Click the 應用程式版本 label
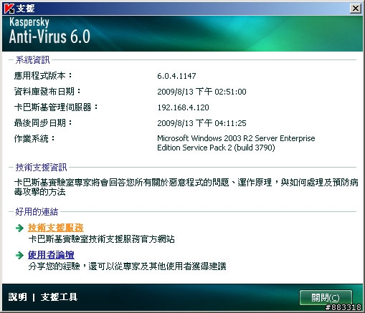The image size is (365, 313). click(x=43, y=76)
